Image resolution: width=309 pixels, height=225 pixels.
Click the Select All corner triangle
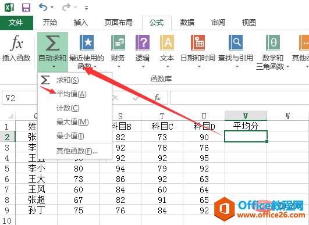[x=10, y=116]
